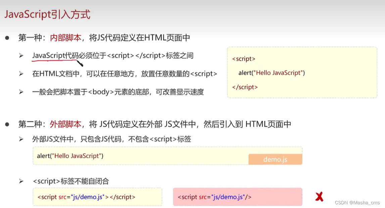Click the line "一般会把脚本置于<body>元素的底部"

point(91,92)
